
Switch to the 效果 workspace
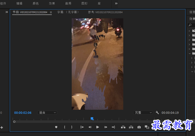point(52,4)
